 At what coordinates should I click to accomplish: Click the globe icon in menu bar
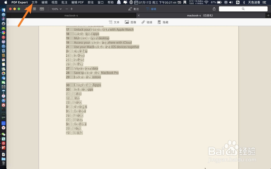coord(131,2)
